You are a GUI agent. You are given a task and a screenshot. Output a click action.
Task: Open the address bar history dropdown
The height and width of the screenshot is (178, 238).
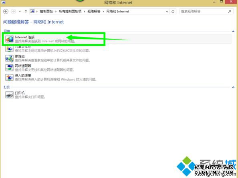167,12
